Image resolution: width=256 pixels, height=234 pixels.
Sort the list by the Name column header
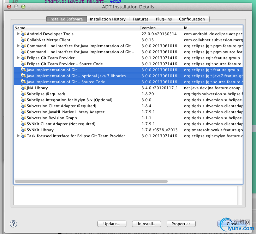pos(77,28)
